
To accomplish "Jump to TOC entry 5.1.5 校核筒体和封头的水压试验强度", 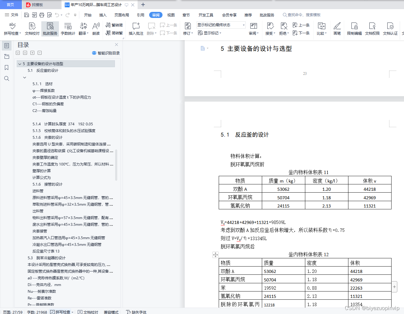I will [64, 131].
